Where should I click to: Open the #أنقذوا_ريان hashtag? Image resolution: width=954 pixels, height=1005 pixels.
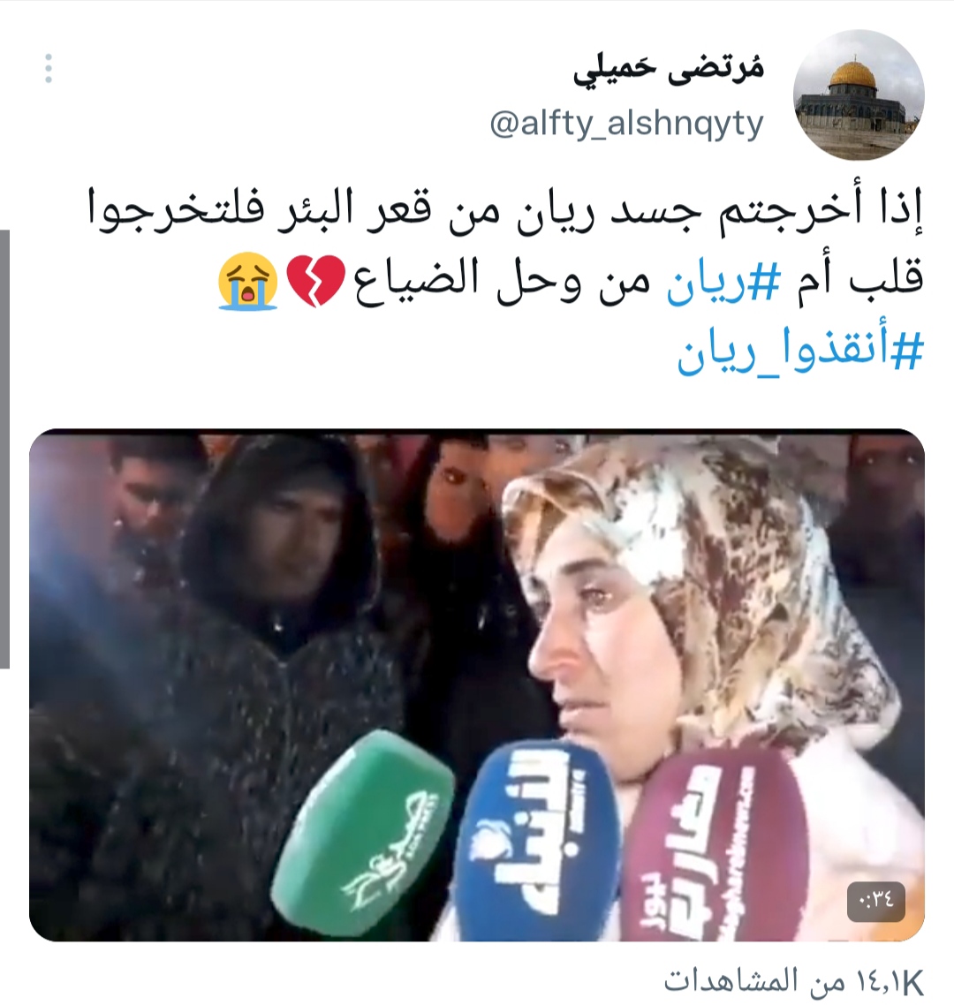799,352
